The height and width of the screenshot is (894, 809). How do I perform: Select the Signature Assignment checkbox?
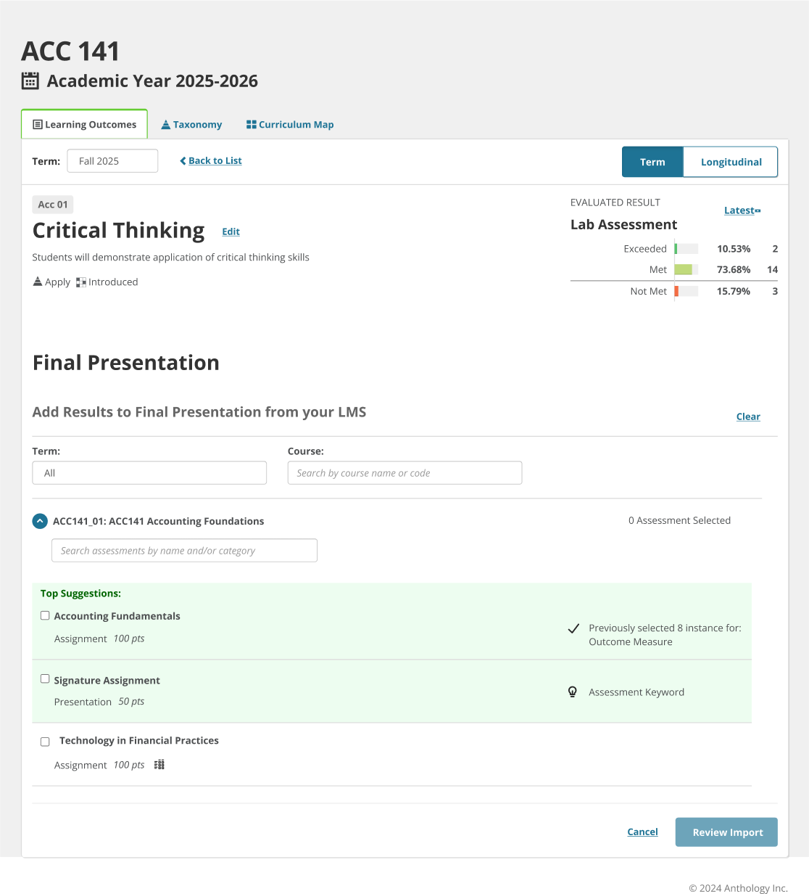45,679
